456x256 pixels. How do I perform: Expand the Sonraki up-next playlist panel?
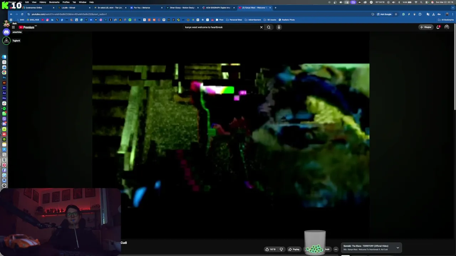coord(398,248)
